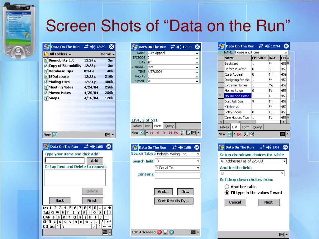Click the A-Z sort icon in List window
The image size is (319, 239).
point(246,134)
